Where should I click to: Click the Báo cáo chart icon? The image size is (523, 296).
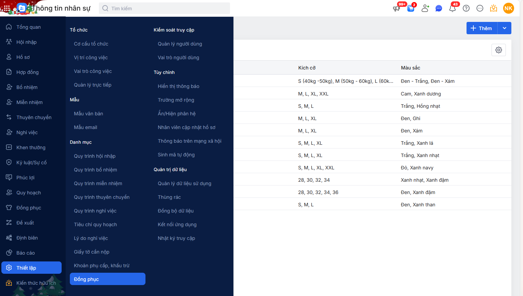[9, 253]
